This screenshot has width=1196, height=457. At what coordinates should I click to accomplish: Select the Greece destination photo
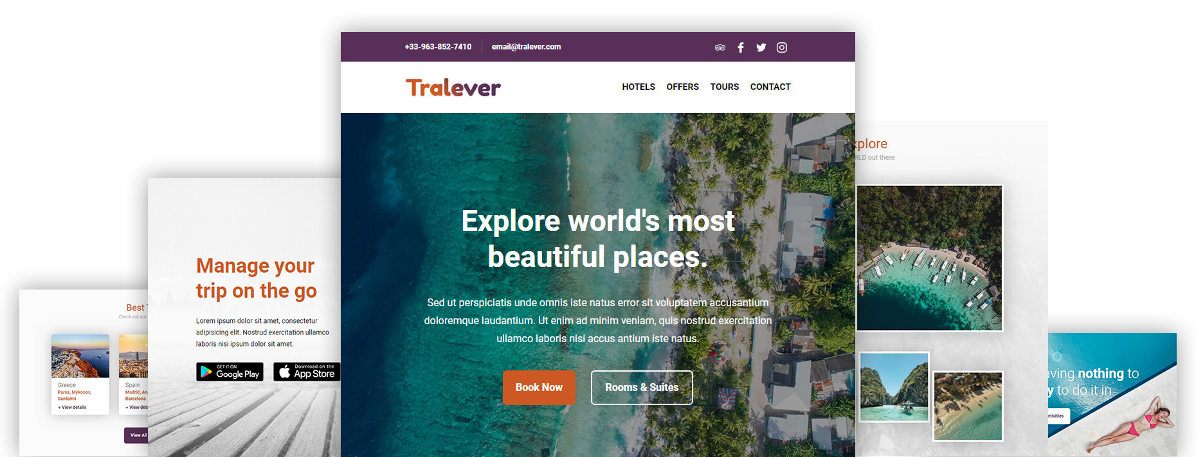pos(80,356)
